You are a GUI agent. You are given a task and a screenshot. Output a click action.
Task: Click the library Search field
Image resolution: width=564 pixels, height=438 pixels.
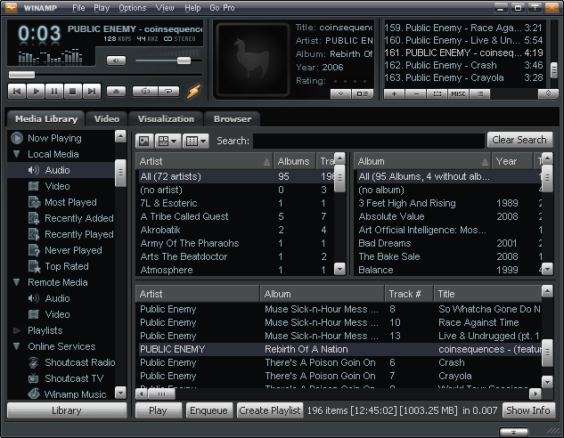click(369, 141)
